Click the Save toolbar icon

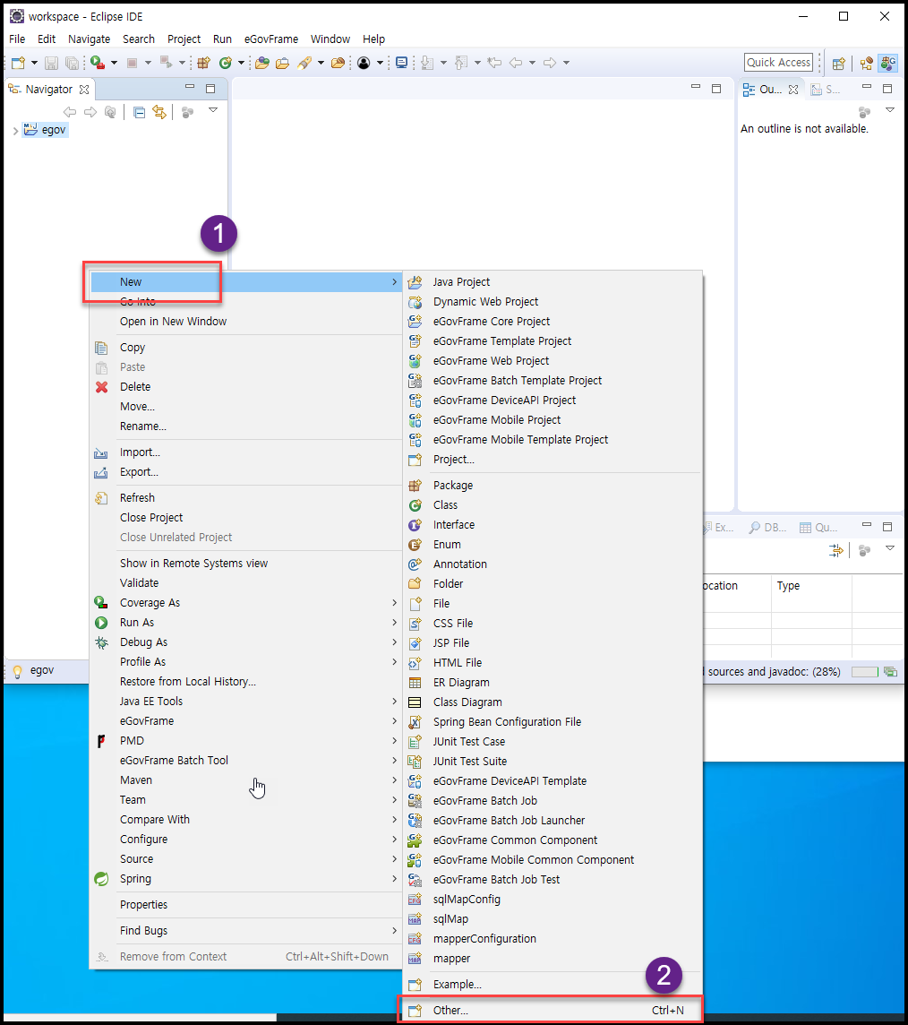(x=51, y=63)
